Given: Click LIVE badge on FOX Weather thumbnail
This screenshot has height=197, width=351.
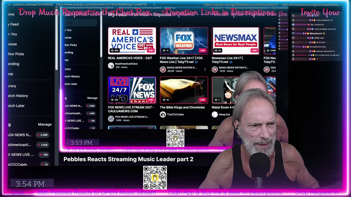Looking at the screenshot, I should (202, 50).
